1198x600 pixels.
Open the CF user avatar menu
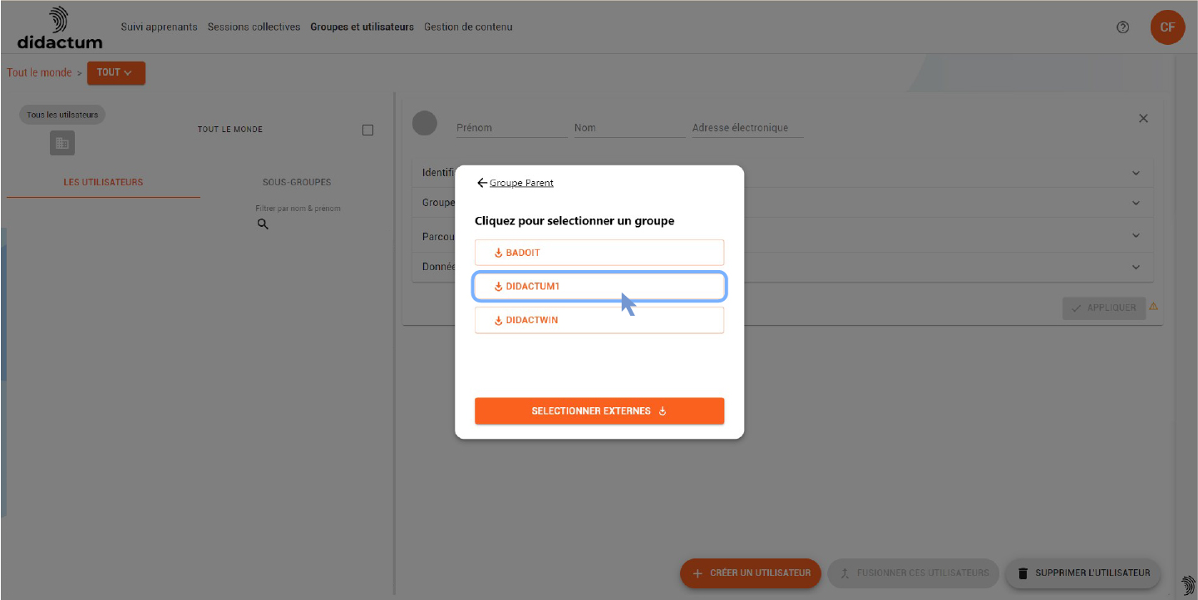[x=1167, y=27]
